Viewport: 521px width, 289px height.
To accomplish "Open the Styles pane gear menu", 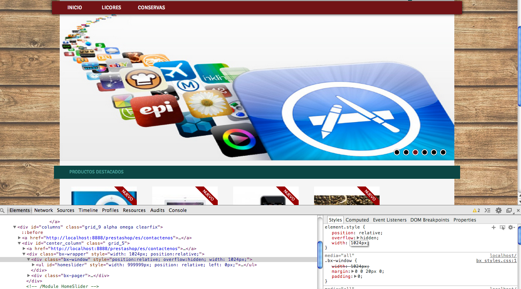I will pyautogui.click(x=511, y=227).
